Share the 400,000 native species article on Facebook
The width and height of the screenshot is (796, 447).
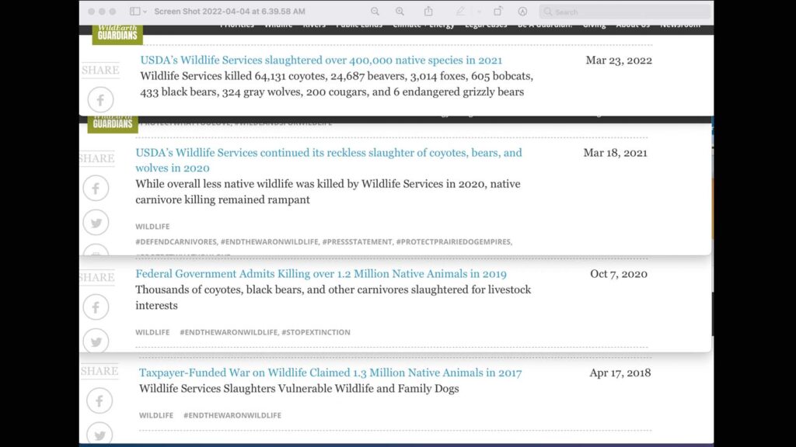pos(100,100)
